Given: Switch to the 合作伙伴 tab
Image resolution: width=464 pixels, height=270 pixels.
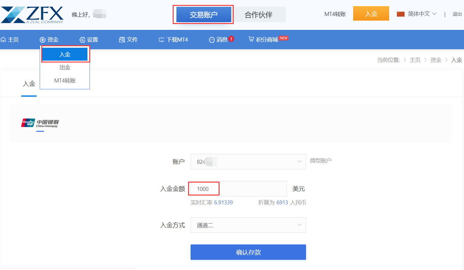Looking at the screenshot, I should (x=258, y=15).
